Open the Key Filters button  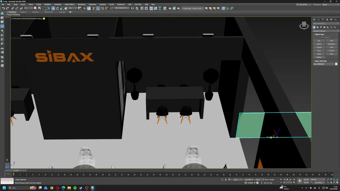tap(320, 183)
